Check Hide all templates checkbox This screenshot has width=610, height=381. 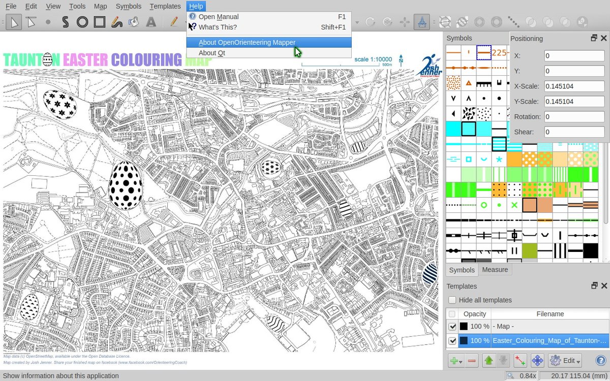coord(452,300)
